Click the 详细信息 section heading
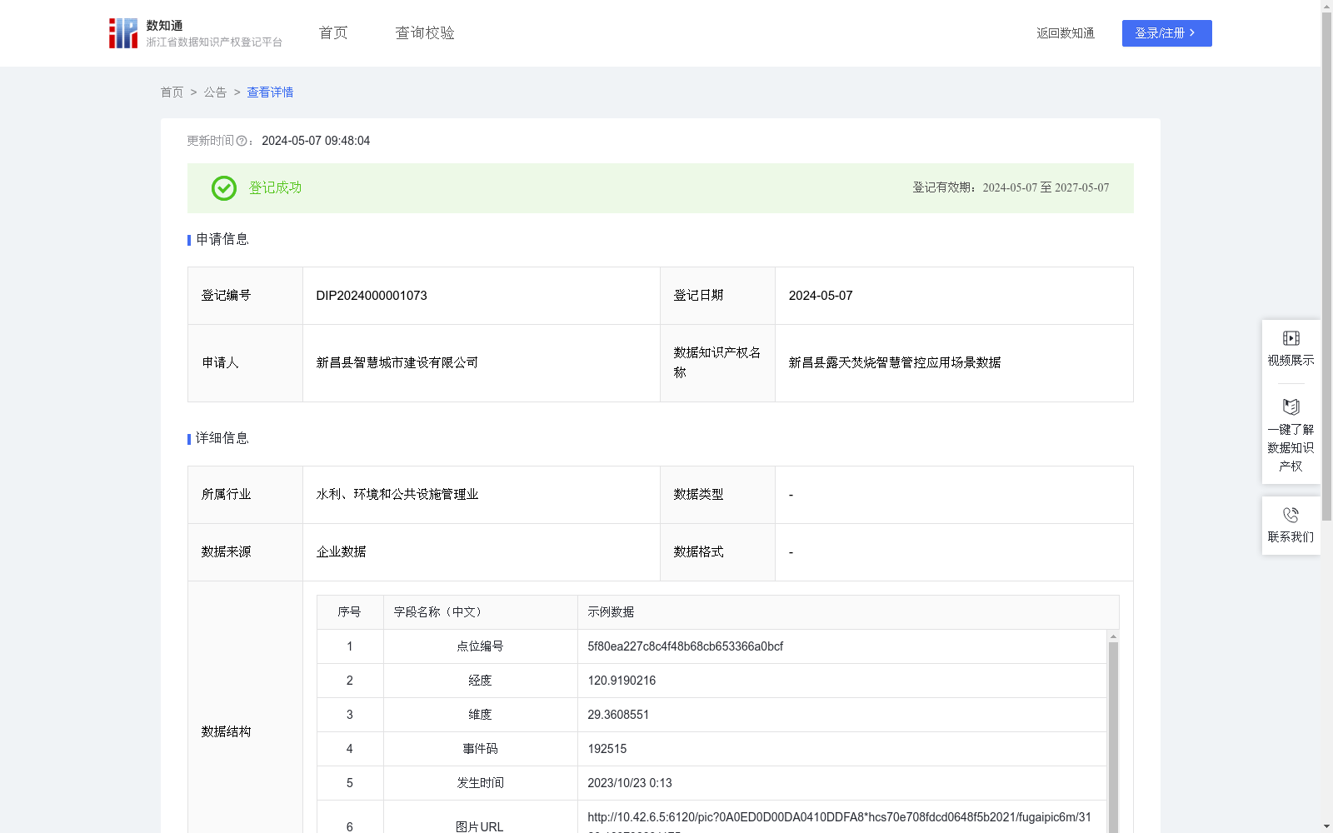This screenshot has width=1333, height=833. [222, 439]
